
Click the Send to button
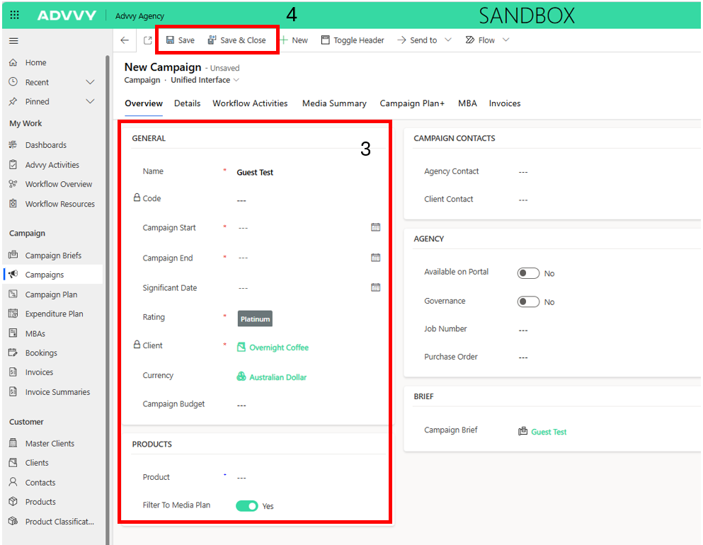[x=418, y=40]
